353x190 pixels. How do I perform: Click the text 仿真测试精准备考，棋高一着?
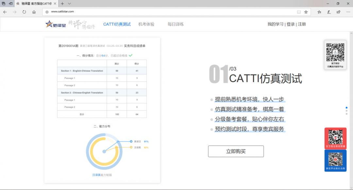[x=249, y=109]
